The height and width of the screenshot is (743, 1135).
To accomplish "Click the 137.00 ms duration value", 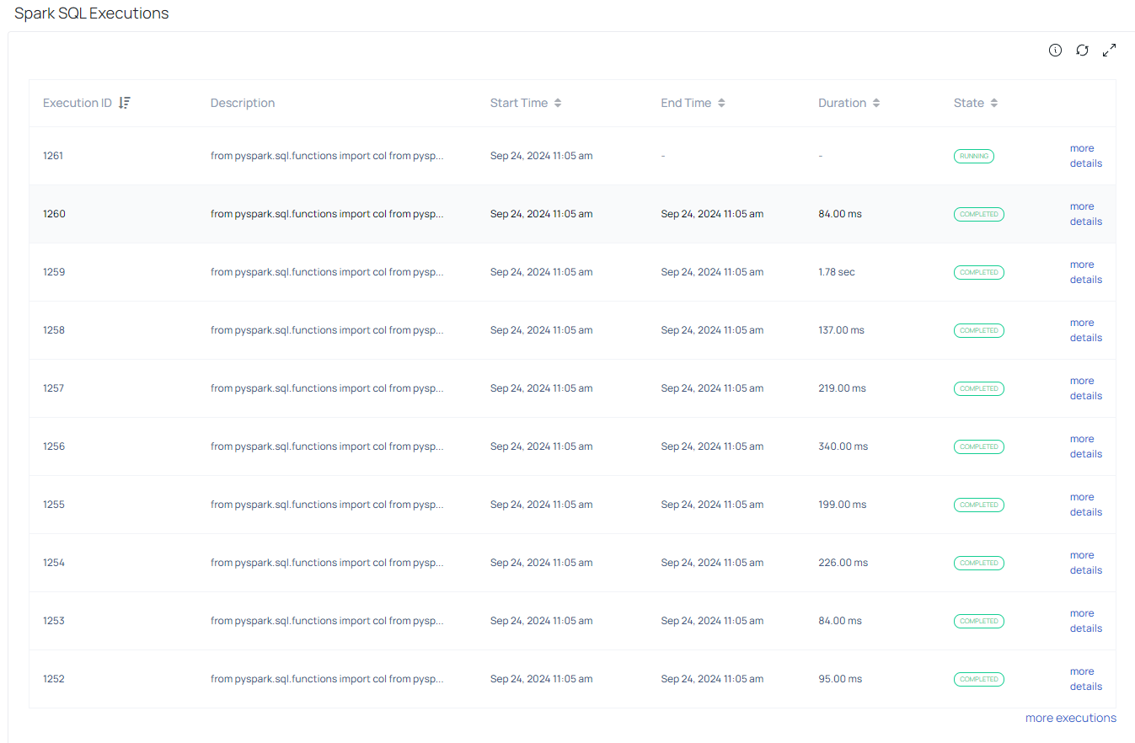I will pos(842,330).
